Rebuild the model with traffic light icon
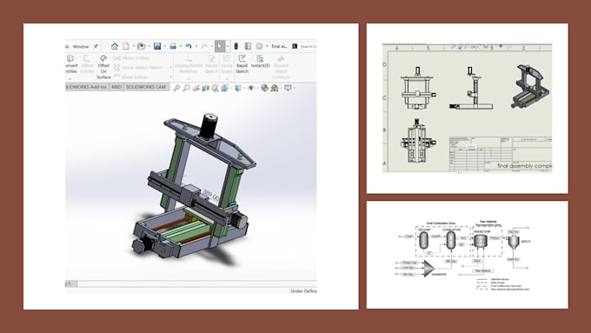This screenshot has height=333, width=591. [x=236, y=46]
